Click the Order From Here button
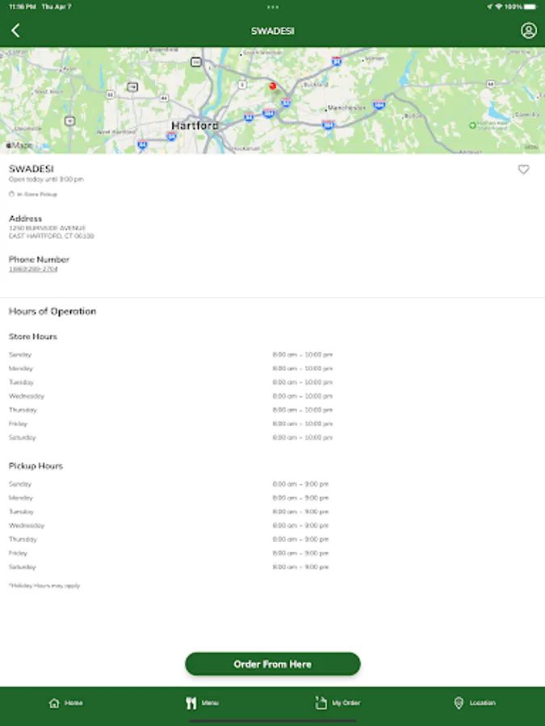 (x=273, y=664)
